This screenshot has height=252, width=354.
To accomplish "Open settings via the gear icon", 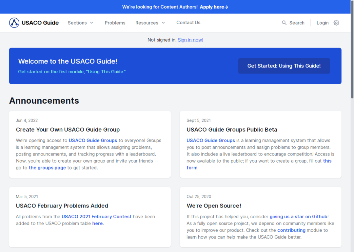I will [336, 23].
